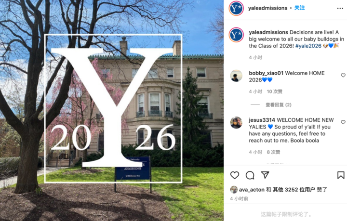Share post via paper plane icon
This screenshot has width=347, height=221.
pyautogui.click(x=265, y=175)
